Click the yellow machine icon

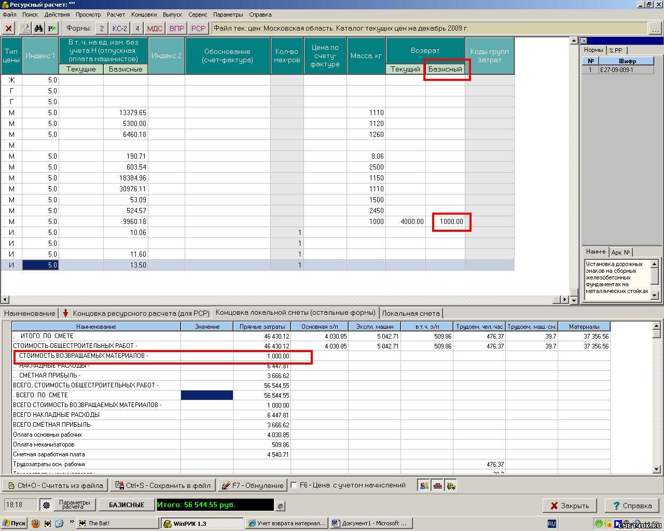click(x=451, y=485)
